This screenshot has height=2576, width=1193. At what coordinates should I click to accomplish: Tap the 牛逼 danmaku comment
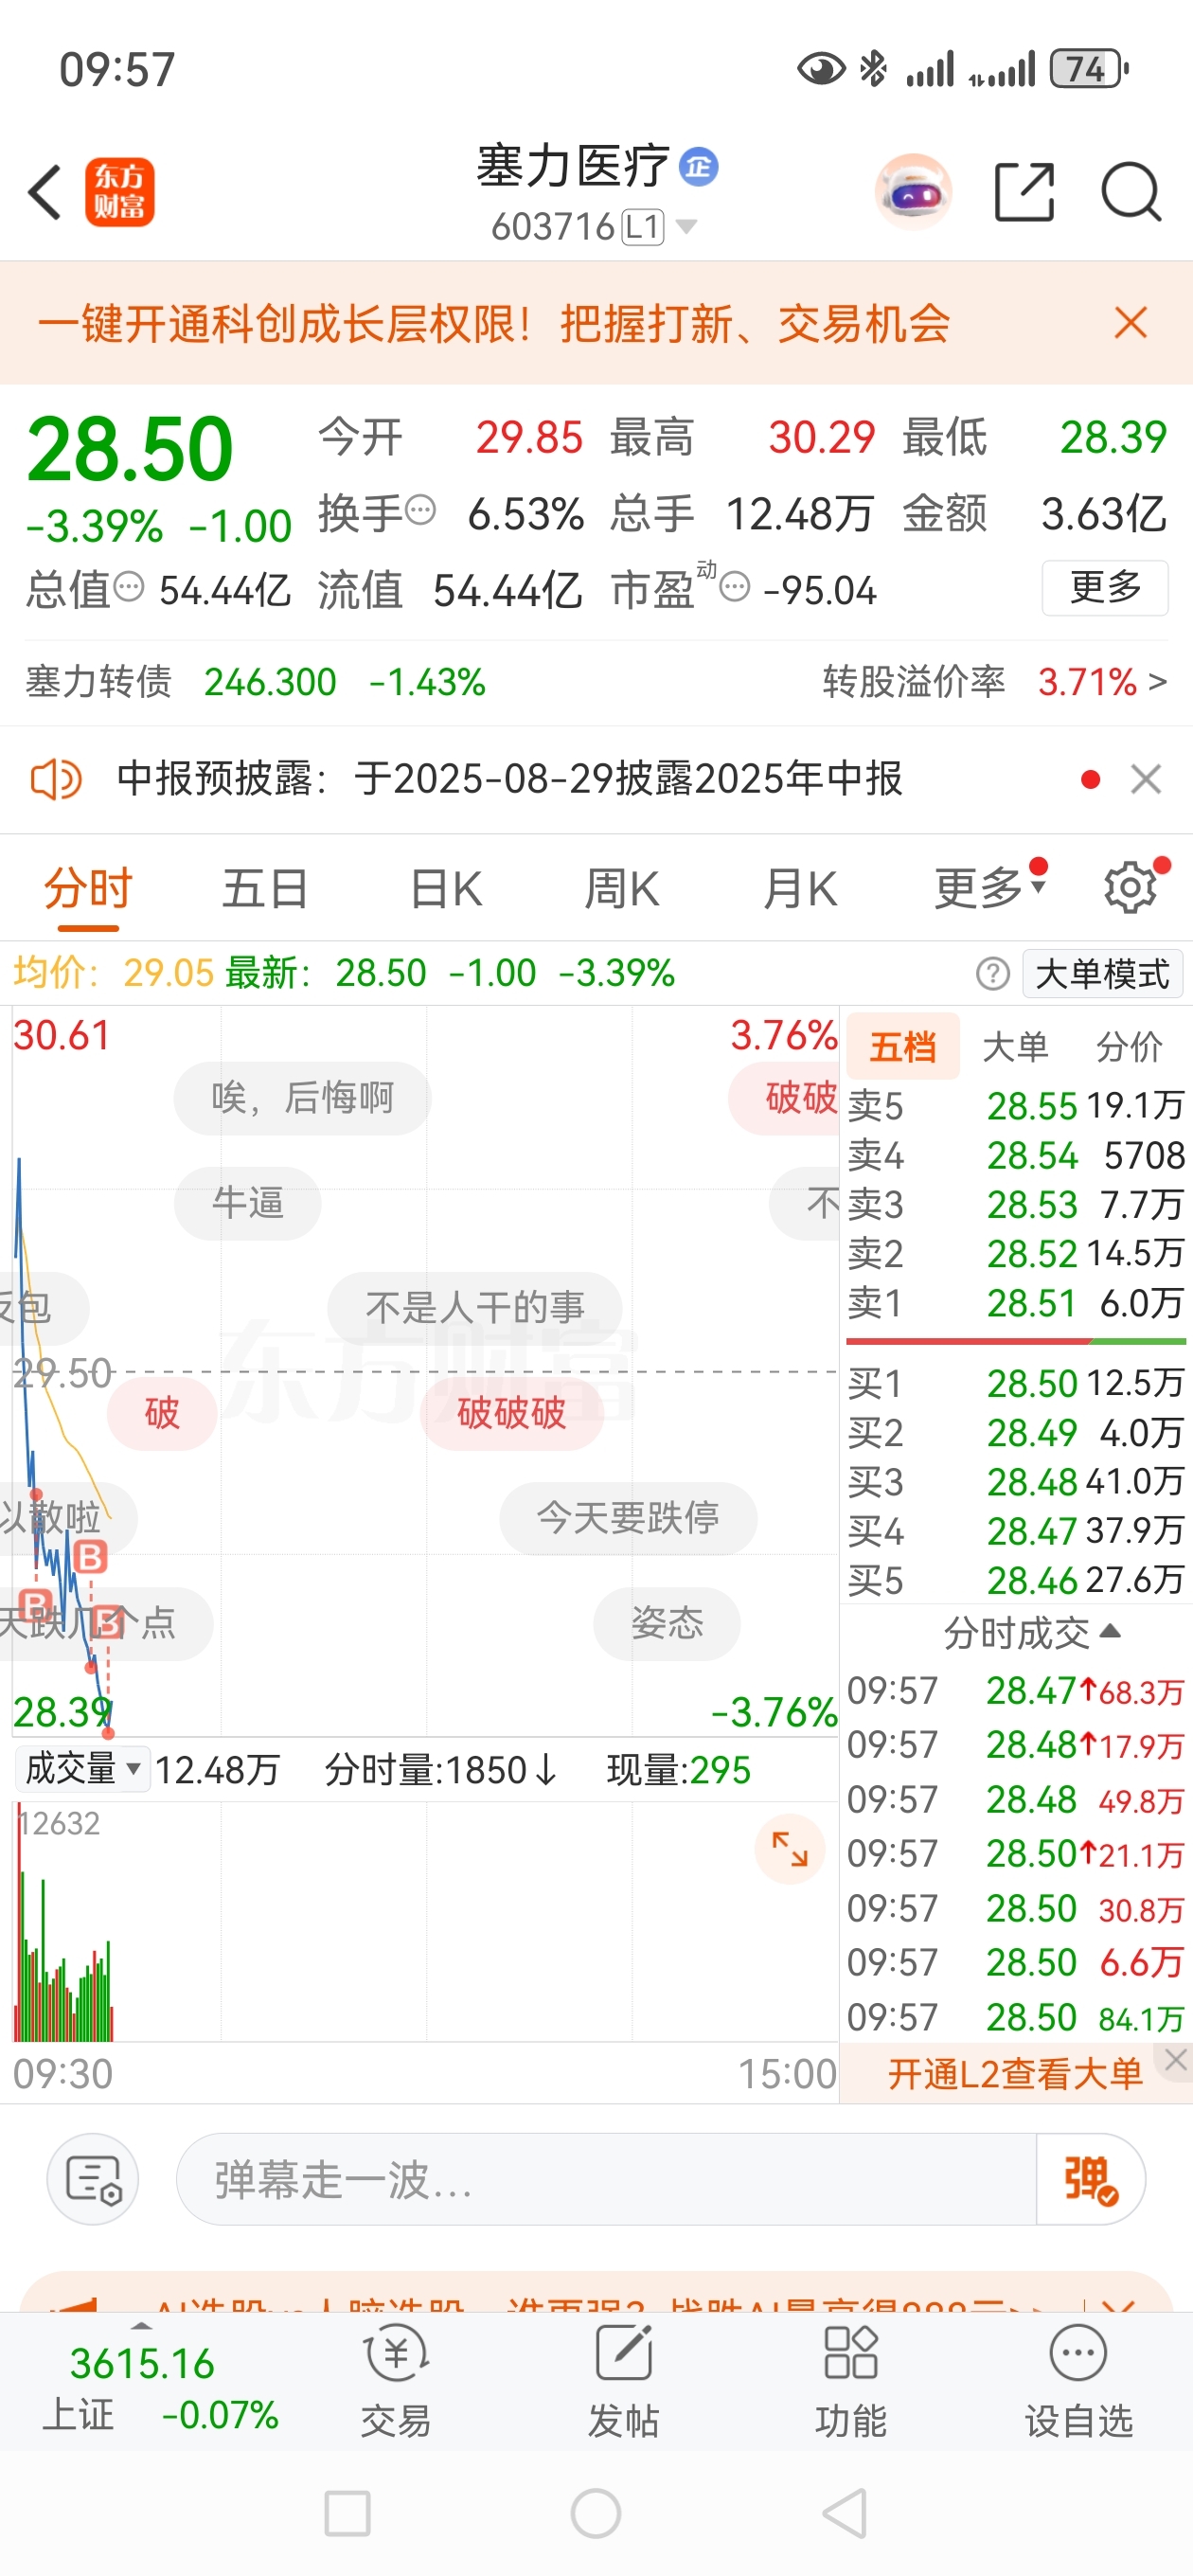coord(247,1203)
